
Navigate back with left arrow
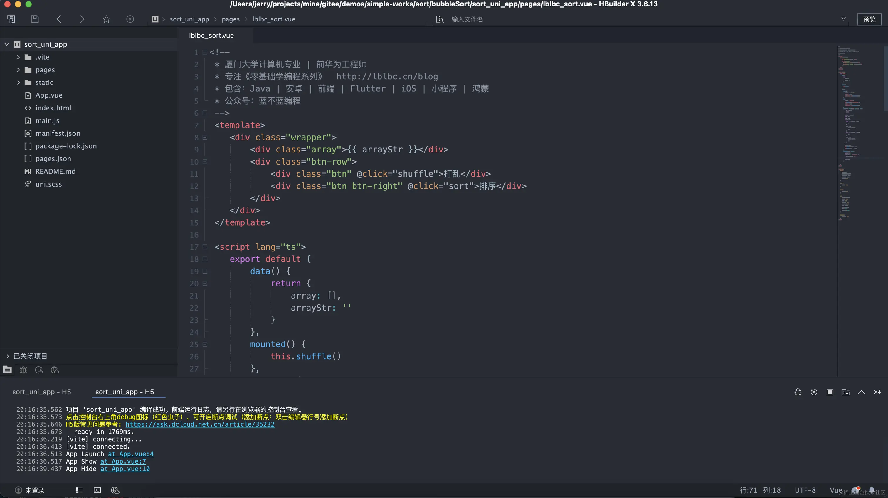coord(59,19)
